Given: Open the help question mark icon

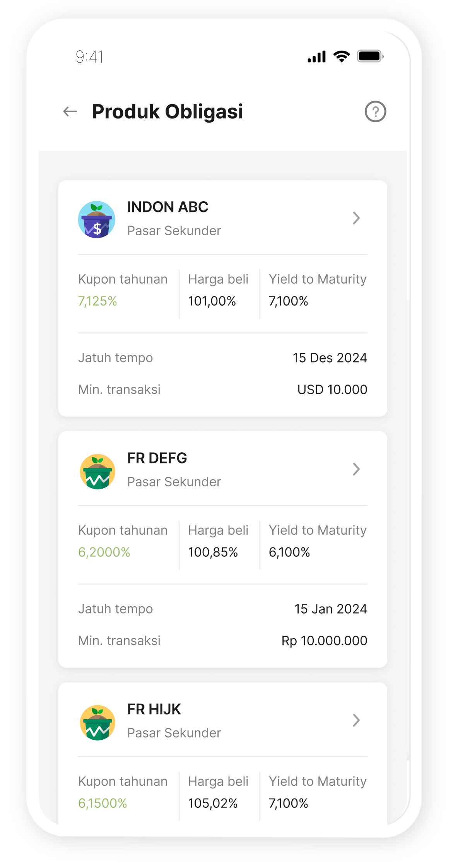Looking at the screenshot, I should click(x=375, y=112).
